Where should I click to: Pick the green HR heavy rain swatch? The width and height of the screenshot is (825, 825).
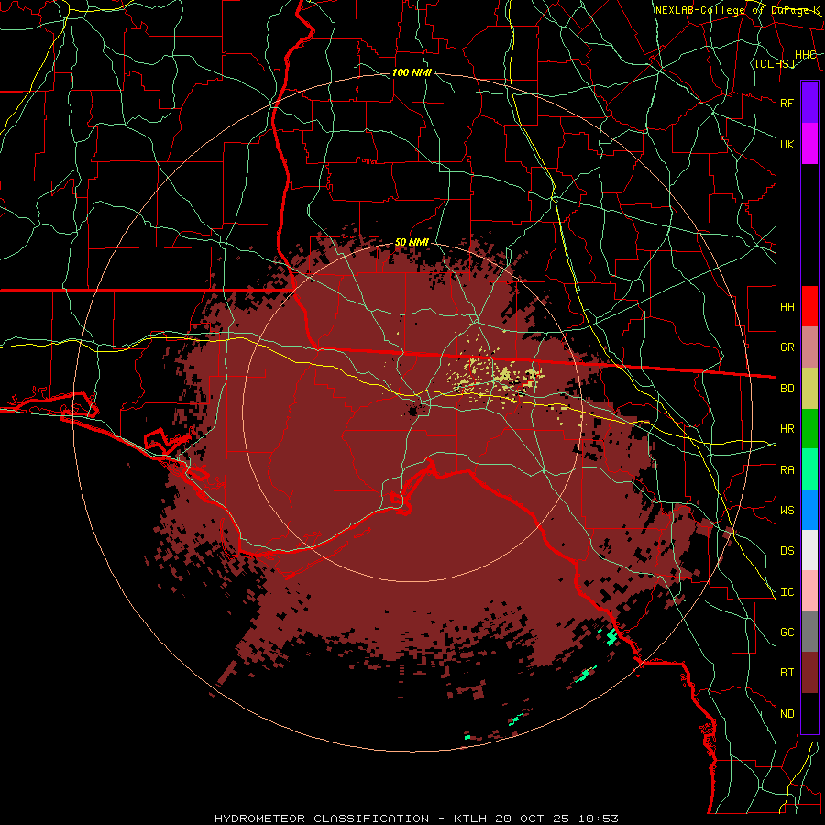coord(809,429)
